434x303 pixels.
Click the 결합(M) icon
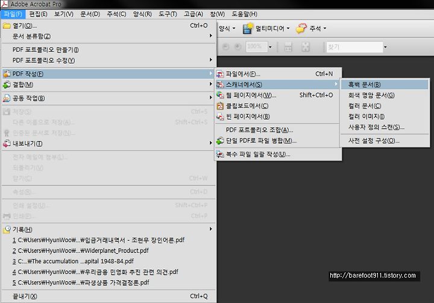pyautogui.click(x=7, y=85)
